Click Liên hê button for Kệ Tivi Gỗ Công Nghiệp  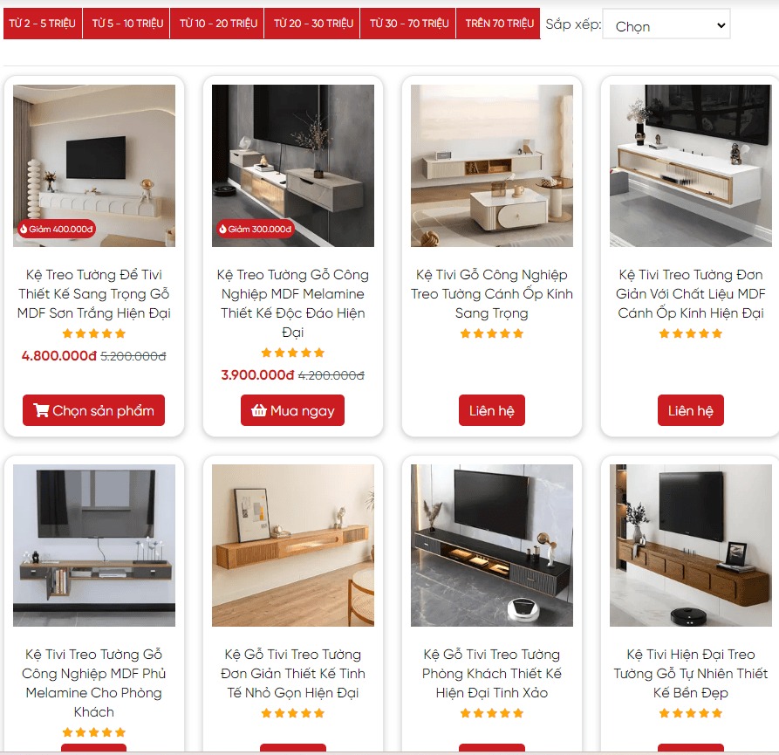491,410
